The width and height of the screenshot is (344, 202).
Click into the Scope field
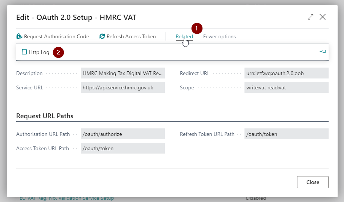click(286, 87)
